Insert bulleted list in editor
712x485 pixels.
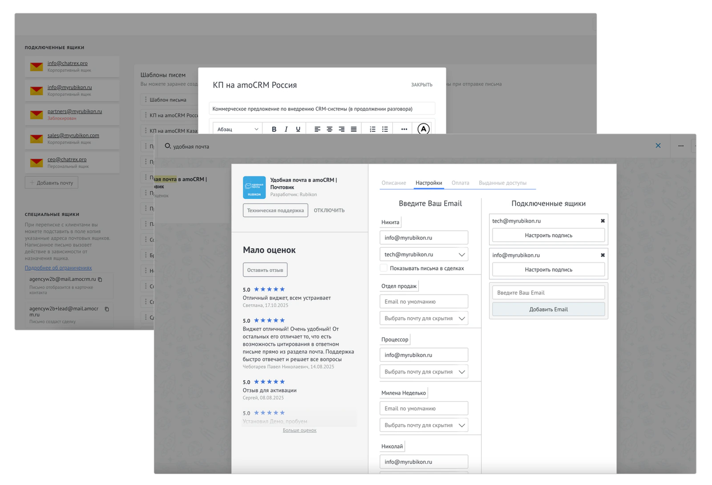coord(385,129)
